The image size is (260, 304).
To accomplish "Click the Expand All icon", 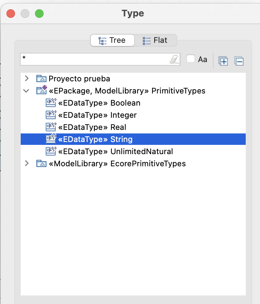I will pos(223,61).
